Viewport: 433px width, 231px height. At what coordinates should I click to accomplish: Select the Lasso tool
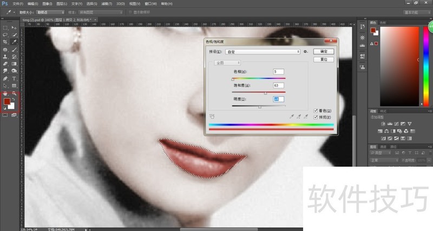(5, 34)
